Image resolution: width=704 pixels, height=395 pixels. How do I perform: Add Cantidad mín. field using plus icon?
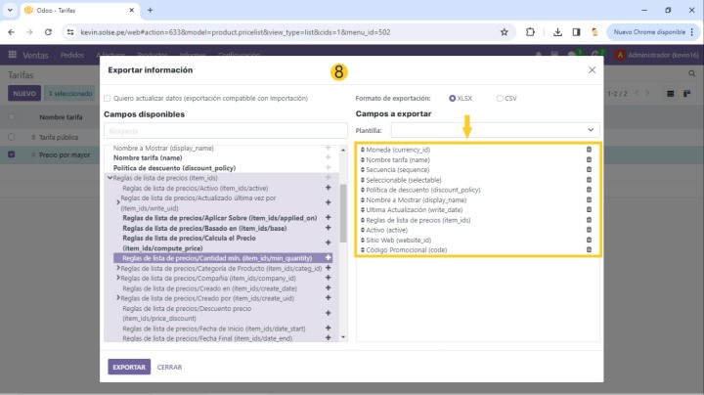tap(328, 258)
